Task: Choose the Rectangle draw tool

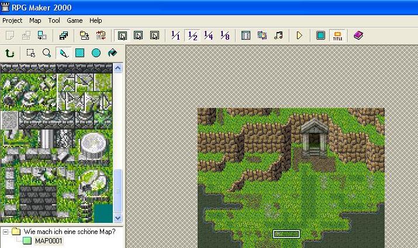Action: pos(80,53)
